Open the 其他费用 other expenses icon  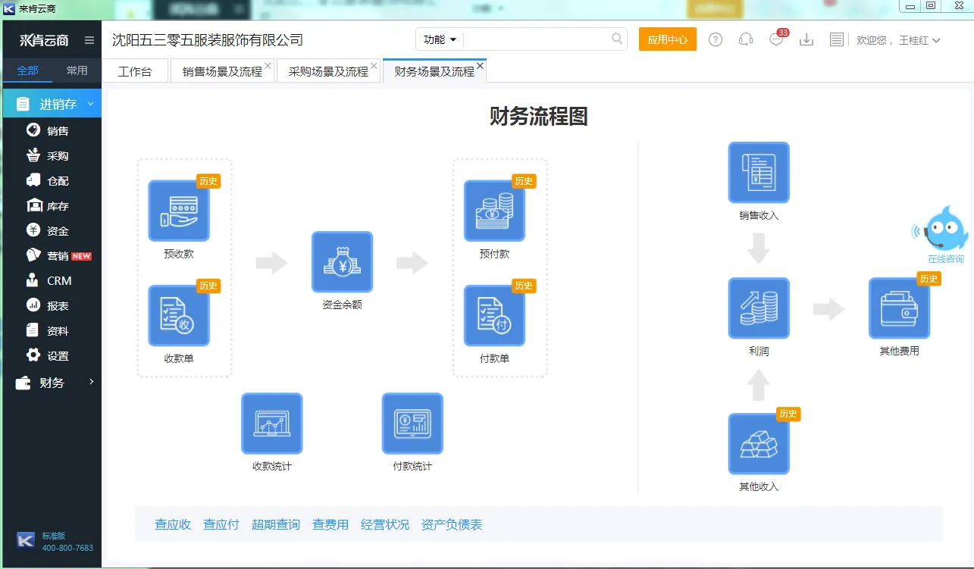click(x=899, y=308)
